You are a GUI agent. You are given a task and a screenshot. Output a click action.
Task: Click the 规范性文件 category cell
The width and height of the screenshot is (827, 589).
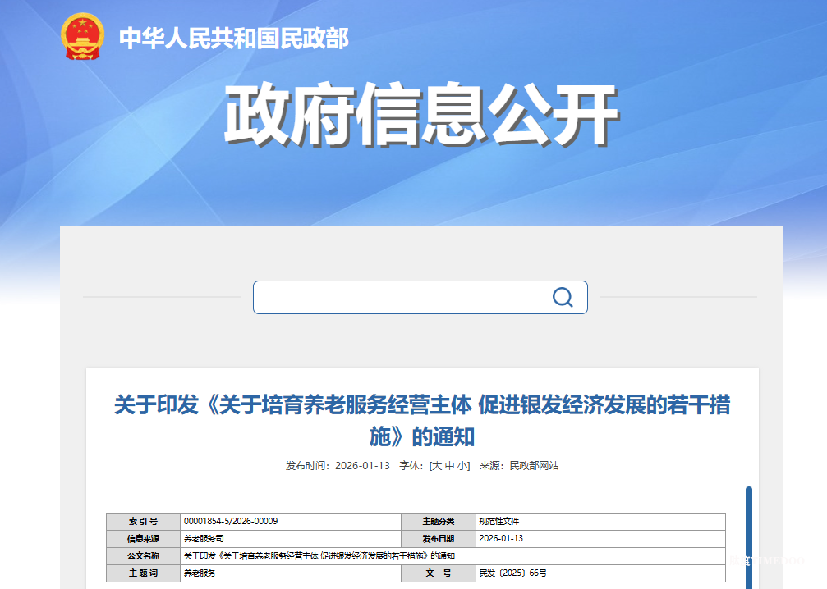[600, 522]
